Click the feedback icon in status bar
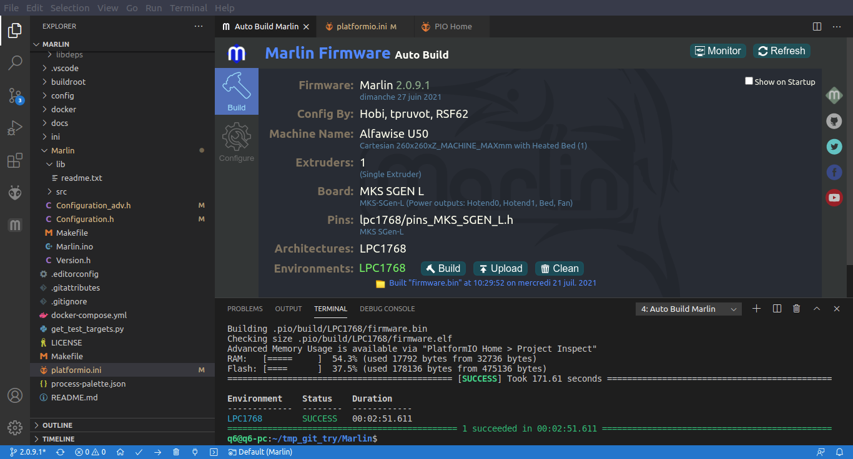Viewport: 853px width, 459px height. pos(821,452)
